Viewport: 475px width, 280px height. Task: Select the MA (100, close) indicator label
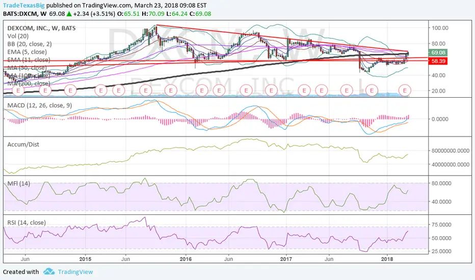[x=29, y=75]
